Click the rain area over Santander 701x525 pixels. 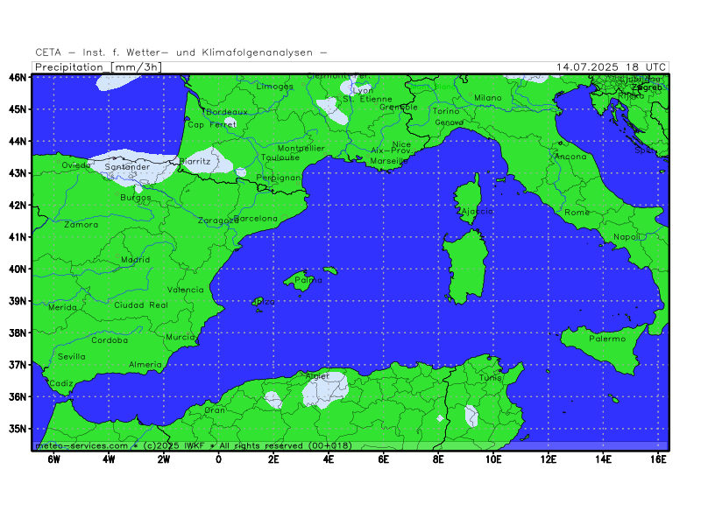pos(134,167)
